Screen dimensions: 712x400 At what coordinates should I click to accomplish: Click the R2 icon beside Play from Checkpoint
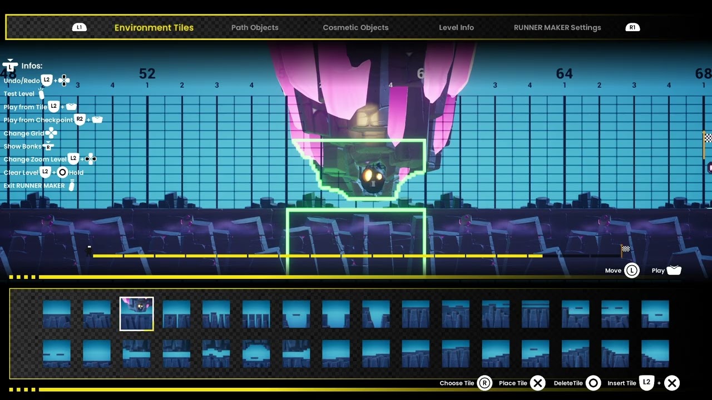[x=80, y=119]
